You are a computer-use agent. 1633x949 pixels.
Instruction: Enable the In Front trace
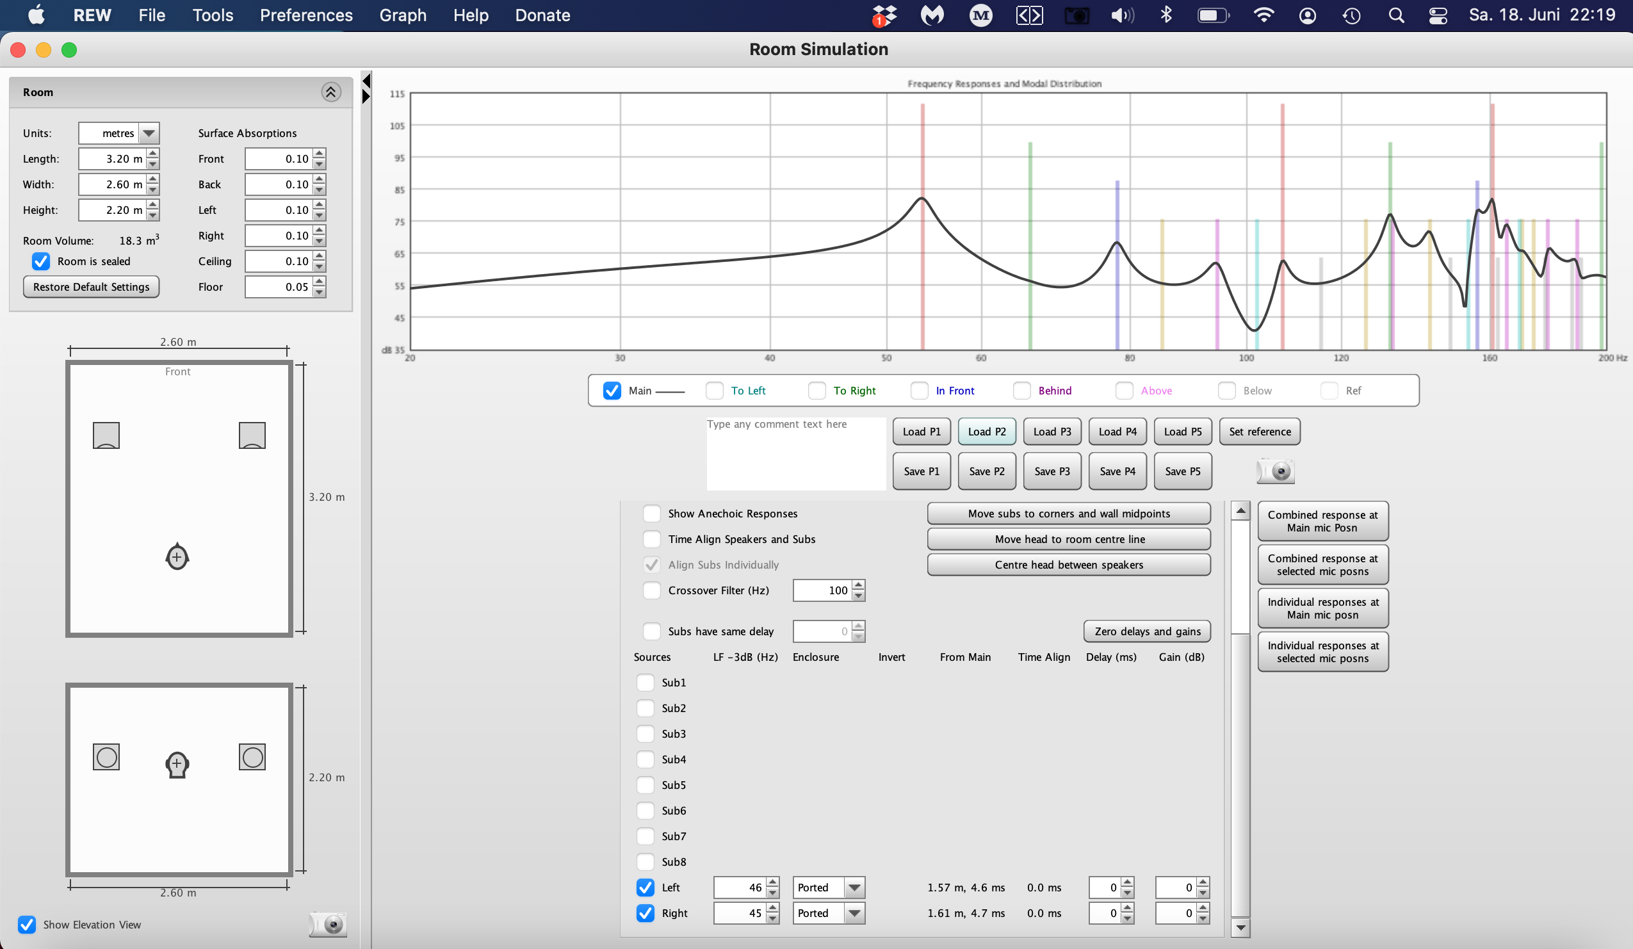point(919,391)
